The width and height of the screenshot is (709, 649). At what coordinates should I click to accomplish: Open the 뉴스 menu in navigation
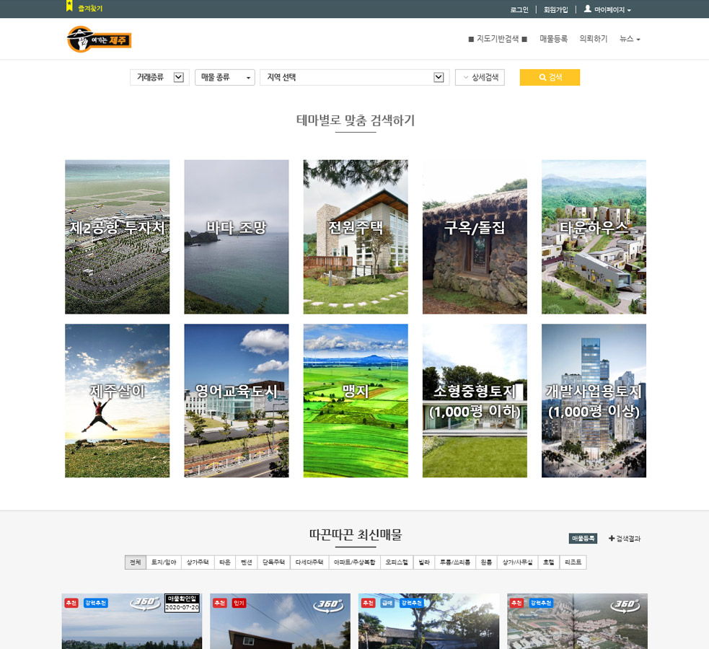pos(629,39)
